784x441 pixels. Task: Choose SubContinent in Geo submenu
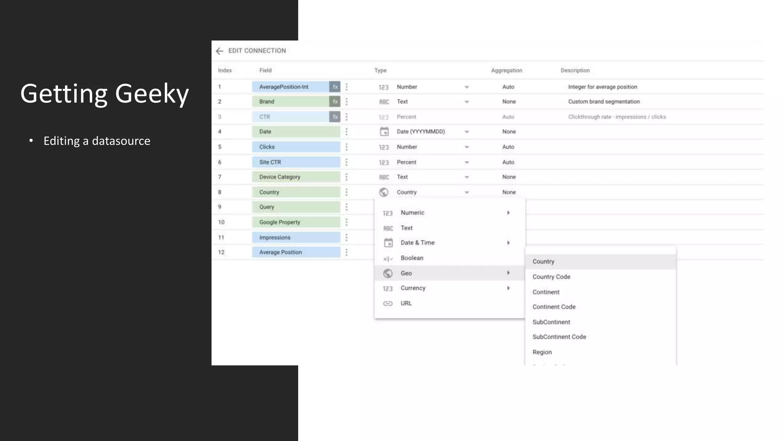tap(601, 322)
